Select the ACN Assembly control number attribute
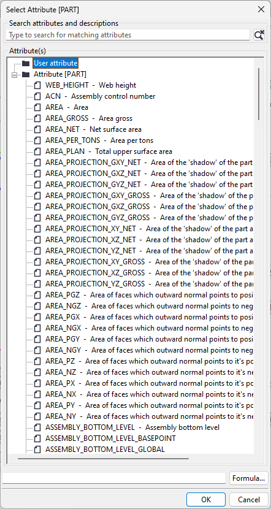Image resolution: width=271 pixels, height=509 pixels. pos(101,96)
